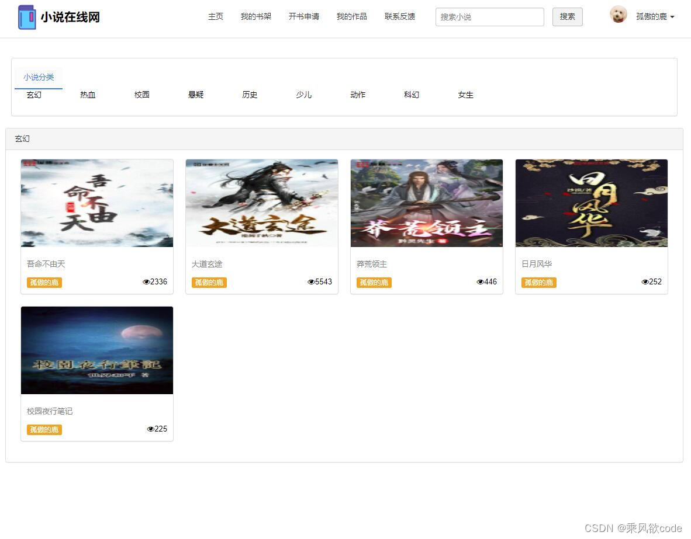
Task: Open 开书申请 in the navigation bar
Action: [304, 17]
